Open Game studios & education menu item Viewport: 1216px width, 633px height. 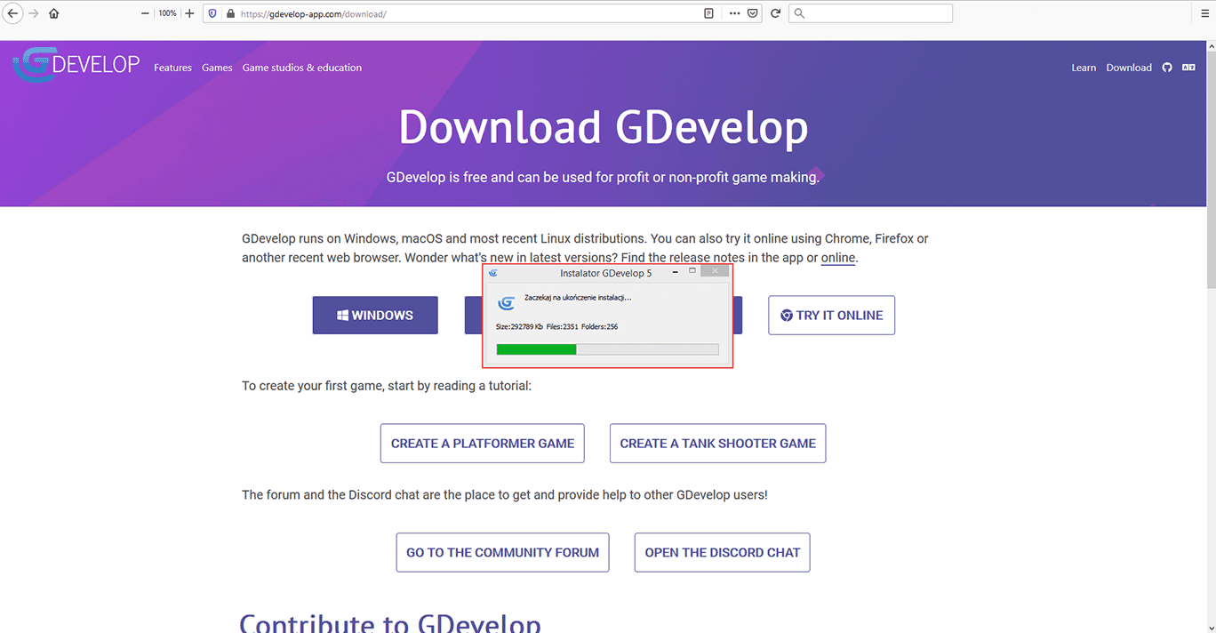click(x=301, y=68)
